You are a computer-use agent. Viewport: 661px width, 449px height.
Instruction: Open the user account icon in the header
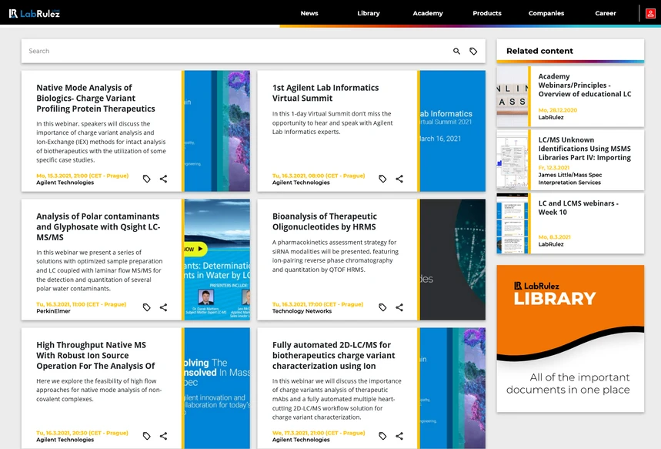coord(650,14)
